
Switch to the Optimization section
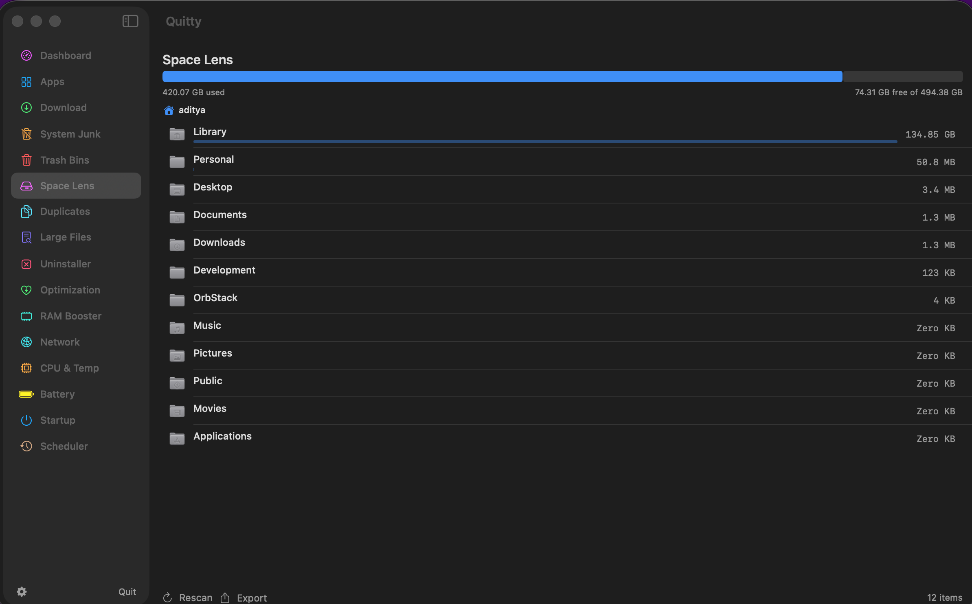pyautogui.click(x=70, y=290)
